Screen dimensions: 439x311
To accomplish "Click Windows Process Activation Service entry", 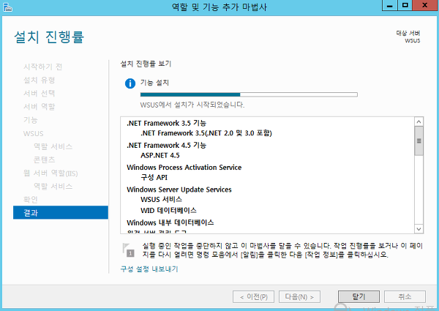I will tap(184, 168).
